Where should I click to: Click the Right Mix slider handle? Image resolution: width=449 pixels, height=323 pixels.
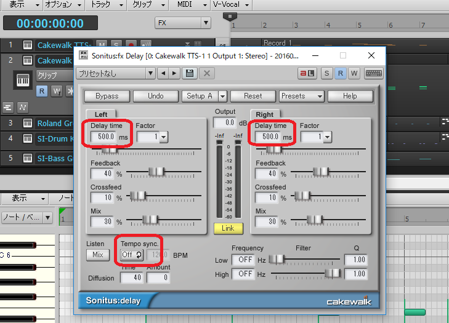315,220
